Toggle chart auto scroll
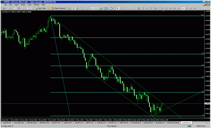211x128 pixels. coord(91,8)
